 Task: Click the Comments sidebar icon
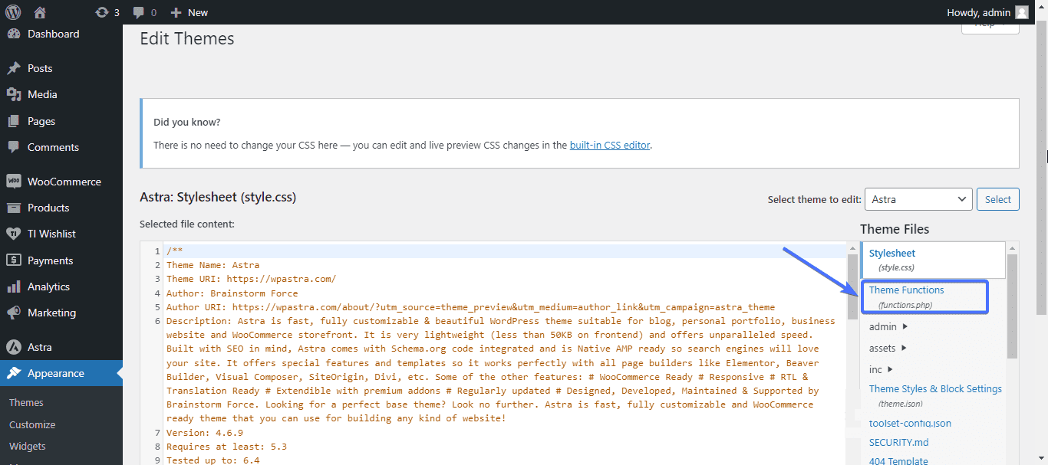pyautogui.click(x=13, y=147)
